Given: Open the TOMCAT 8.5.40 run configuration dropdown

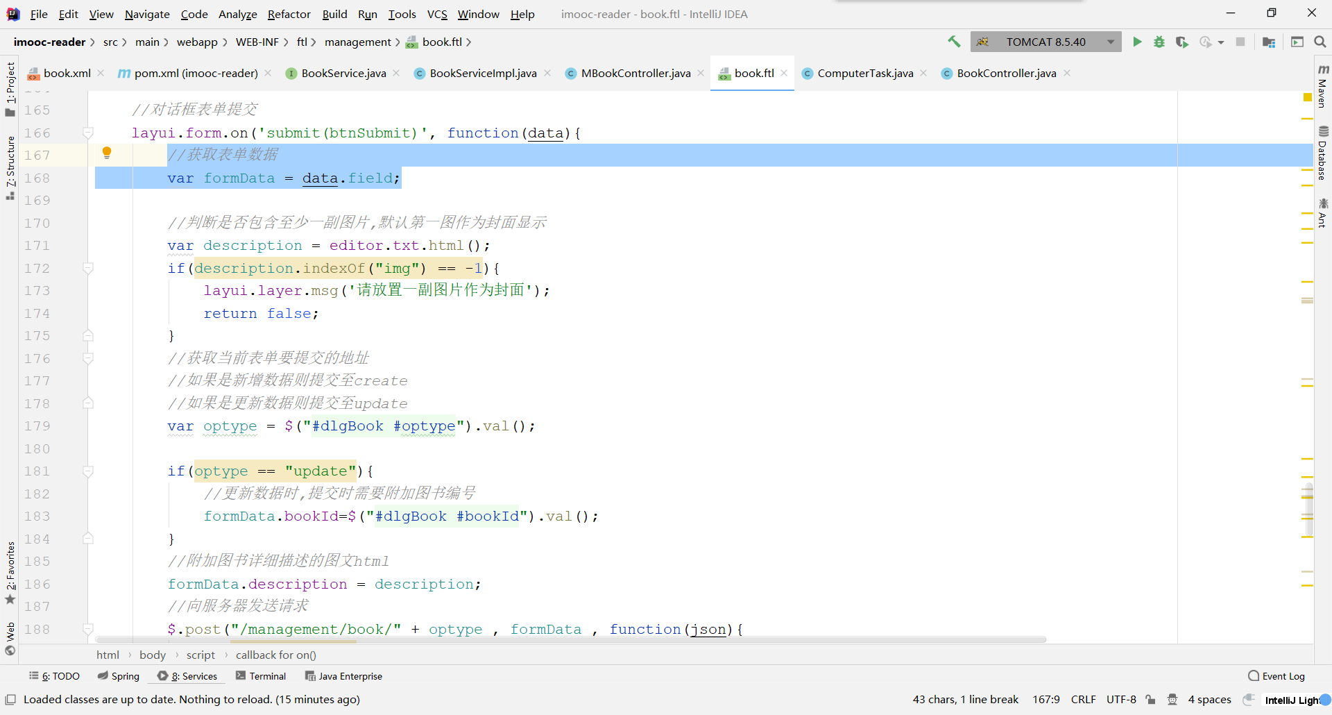Looking at the screenshot, I should tap(1045, 42).
